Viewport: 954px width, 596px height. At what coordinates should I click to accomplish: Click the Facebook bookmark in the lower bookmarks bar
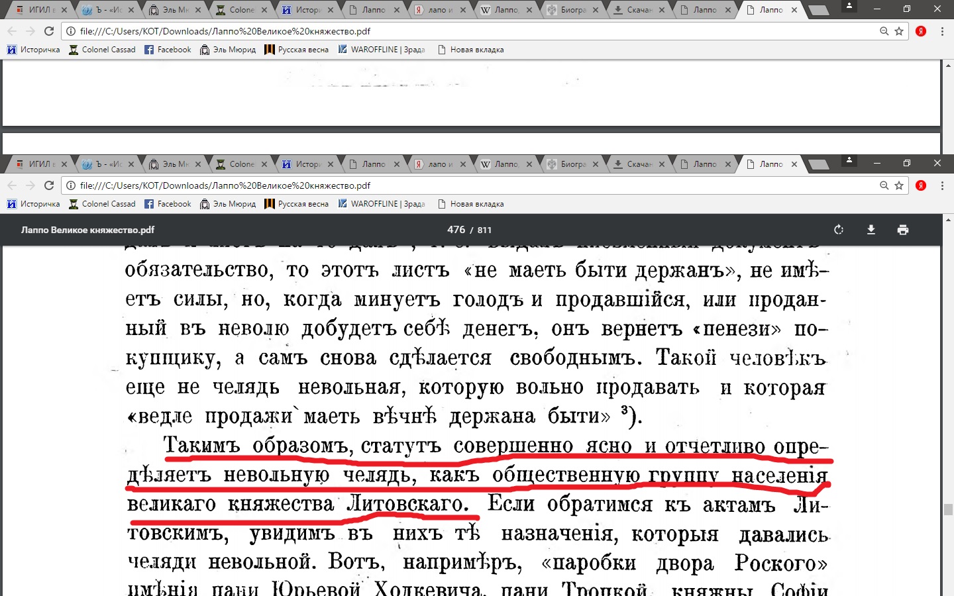click(168, 204)
